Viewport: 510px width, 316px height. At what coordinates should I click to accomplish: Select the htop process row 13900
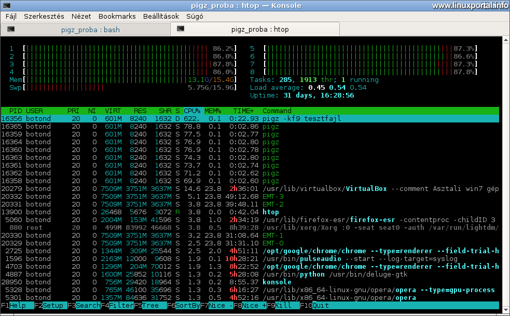[250, 212]
